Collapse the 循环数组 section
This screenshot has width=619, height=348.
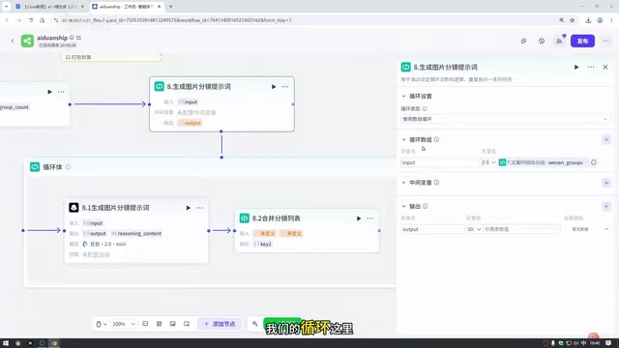(403, 139)
